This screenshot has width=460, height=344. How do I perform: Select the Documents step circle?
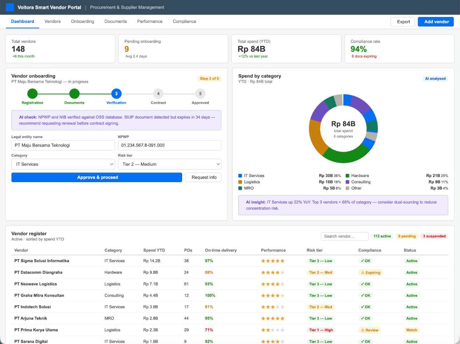(x=74, y=94)
